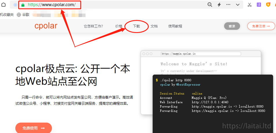The image size is (276, 133).
Task: Click the 免费注册 sign-up button
Action: coord(261,26)
